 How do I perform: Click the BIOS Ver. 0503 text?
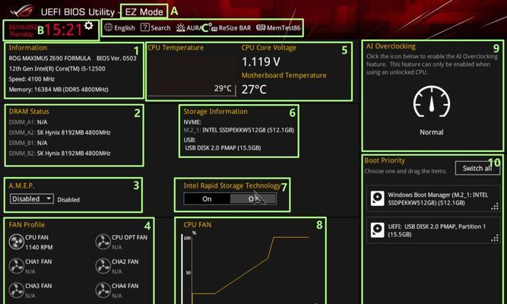coord(116,59)
